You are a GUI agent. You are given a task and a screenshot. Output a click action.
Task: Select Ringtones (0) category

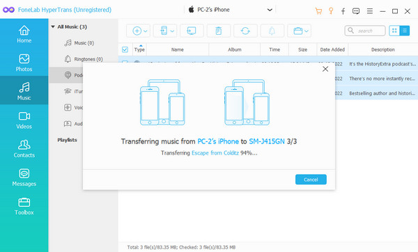point(84,59)
